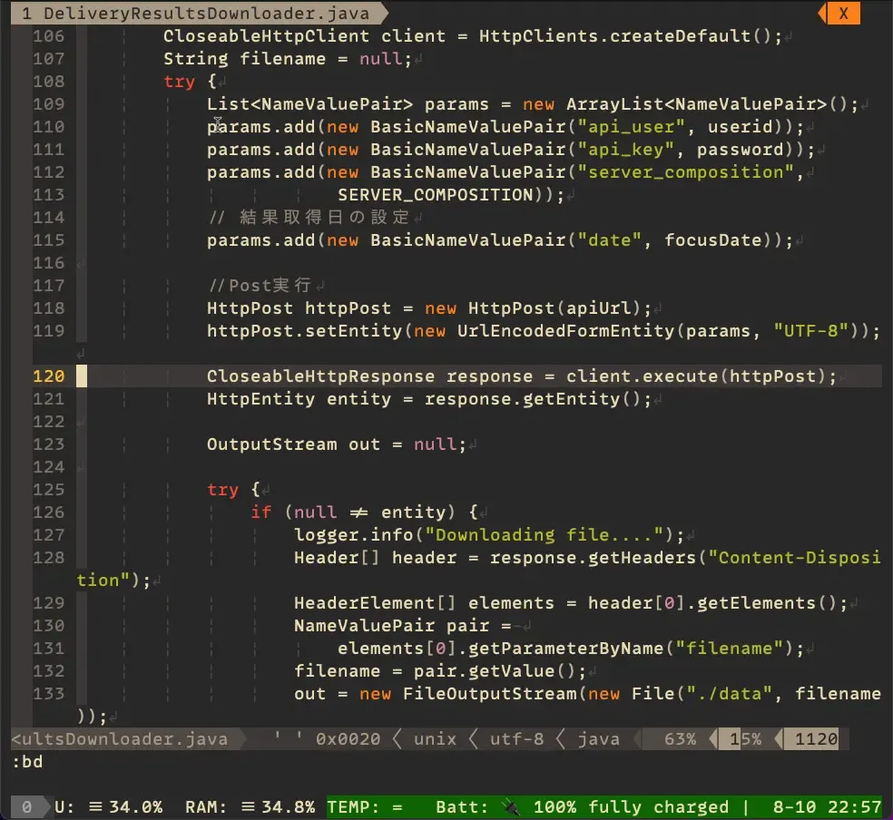Click the 1120 position segment in statusline
The height and width of the screenshot is (820, 893).
click(816, 739)
